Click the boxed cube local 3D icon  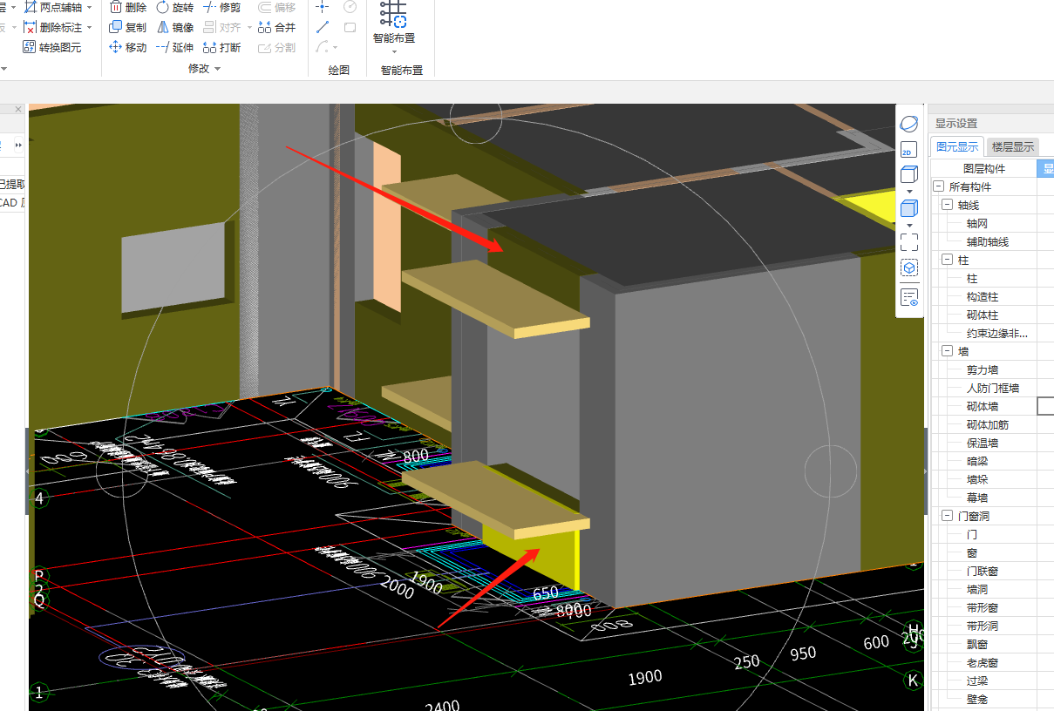click(x=909, y=267)
